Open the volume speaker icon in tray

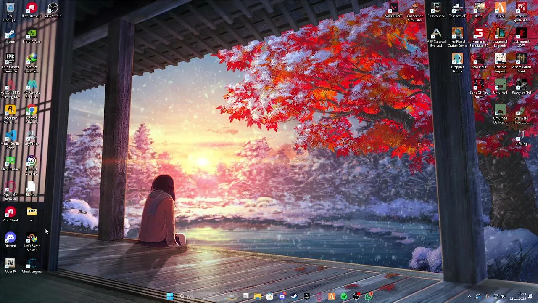coord(503,296)
